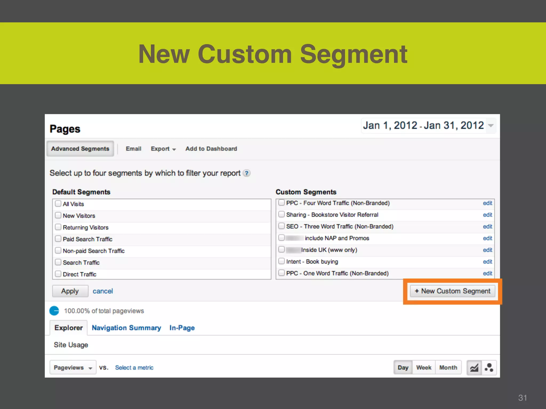Image resolution: width=546 pixels, height=409 pixels.
Task: Open the Pageviews metric dropdown
Action: (73, 367)
